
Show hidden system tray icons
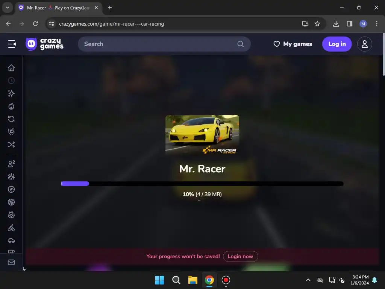pyautogui.click(x=308, y=280)
